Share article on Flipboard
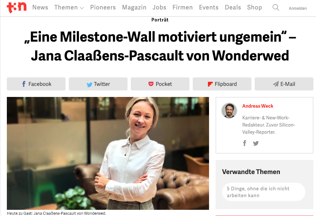316x216 pixels. (222, 84)
